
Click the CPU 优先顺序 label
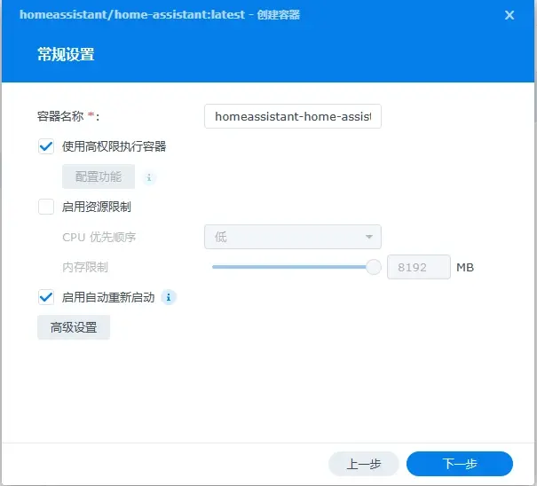coord(99,237)
